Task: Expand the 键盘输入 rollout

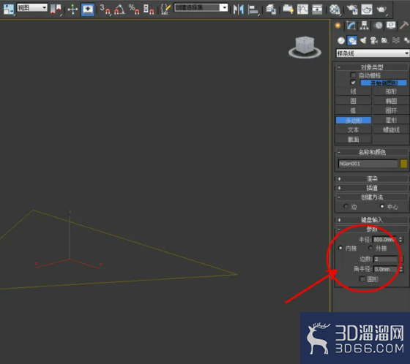Action: 372,220
